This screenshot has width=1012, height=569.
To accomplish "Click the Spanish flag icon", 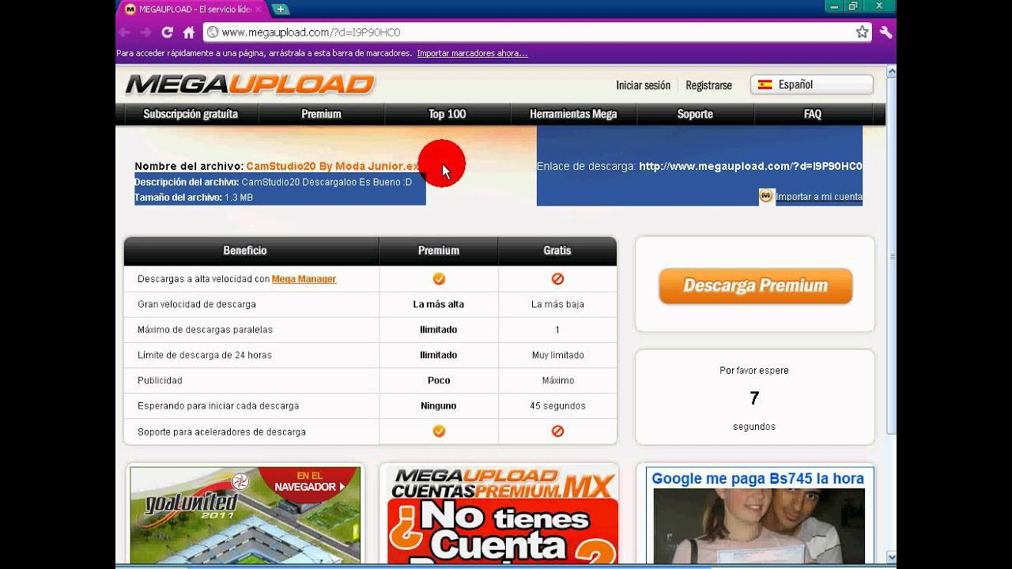I will [x=765, y=85].
